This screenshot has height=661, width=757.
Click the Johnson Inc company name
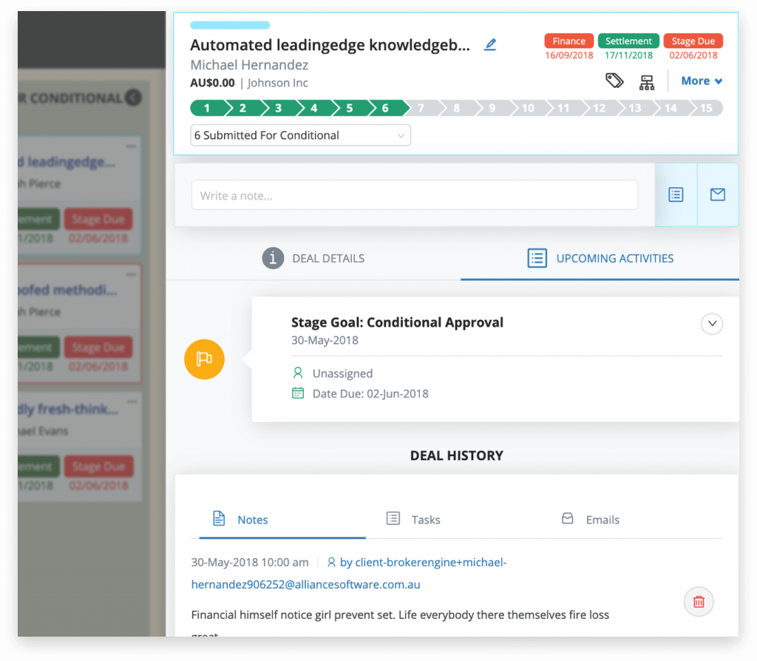(278, 83)
